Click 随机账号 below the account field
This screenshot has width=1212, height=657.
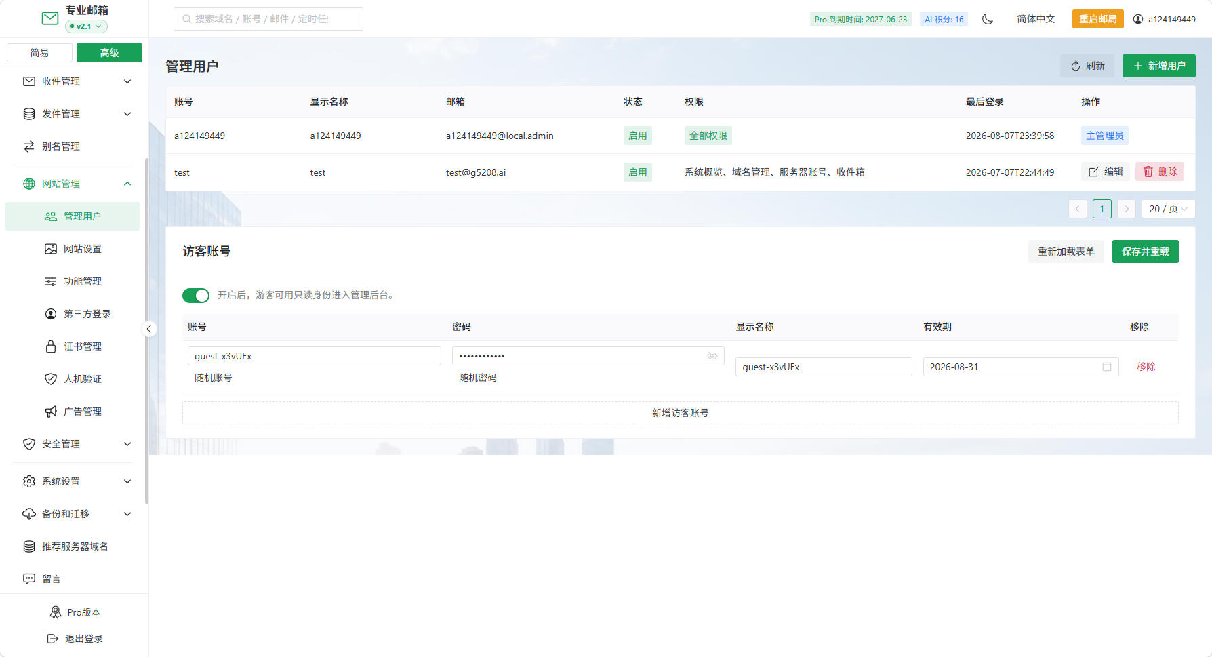[214, 378]
